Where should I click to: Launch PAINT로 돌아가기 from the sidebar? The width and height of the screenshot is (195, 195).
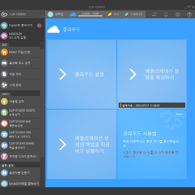coord(21,25)
